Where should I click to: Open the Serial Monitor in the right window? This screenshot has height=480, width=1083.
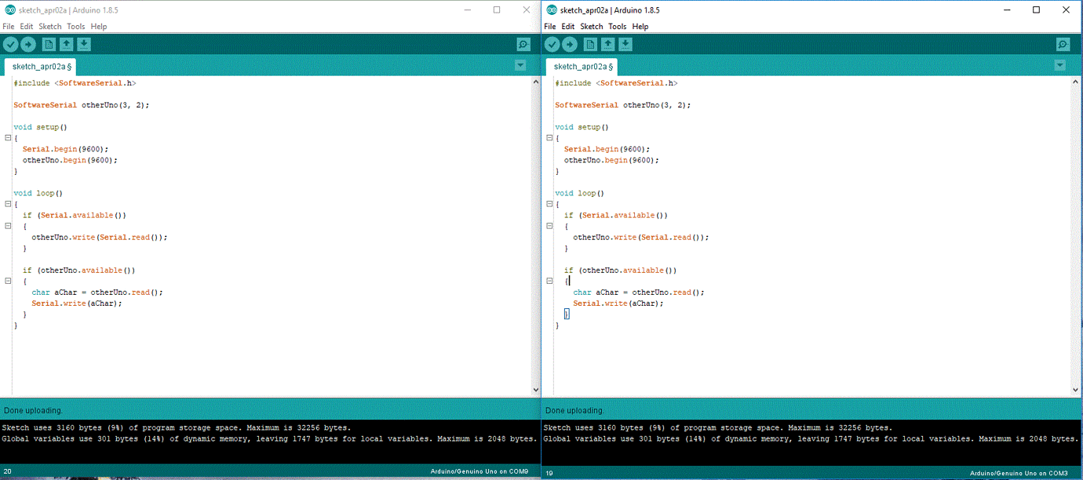tap(1063, 44)
